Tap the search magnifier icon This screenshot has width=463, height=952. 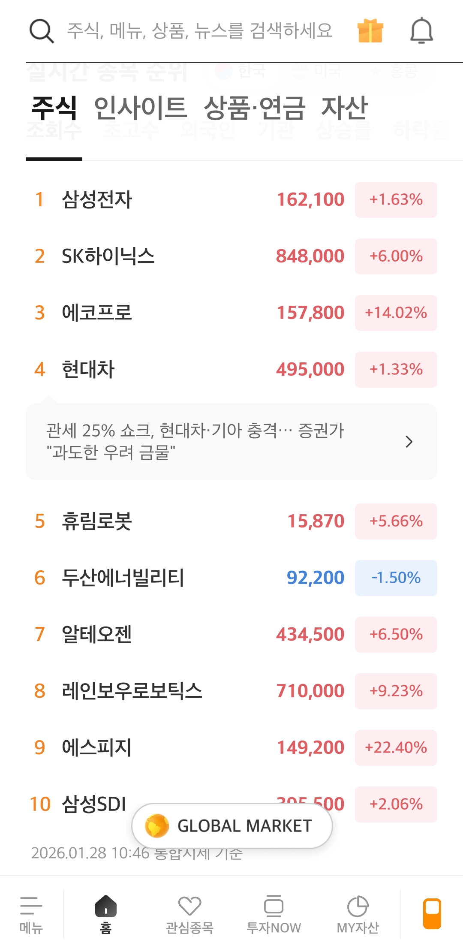coord(42,31)
